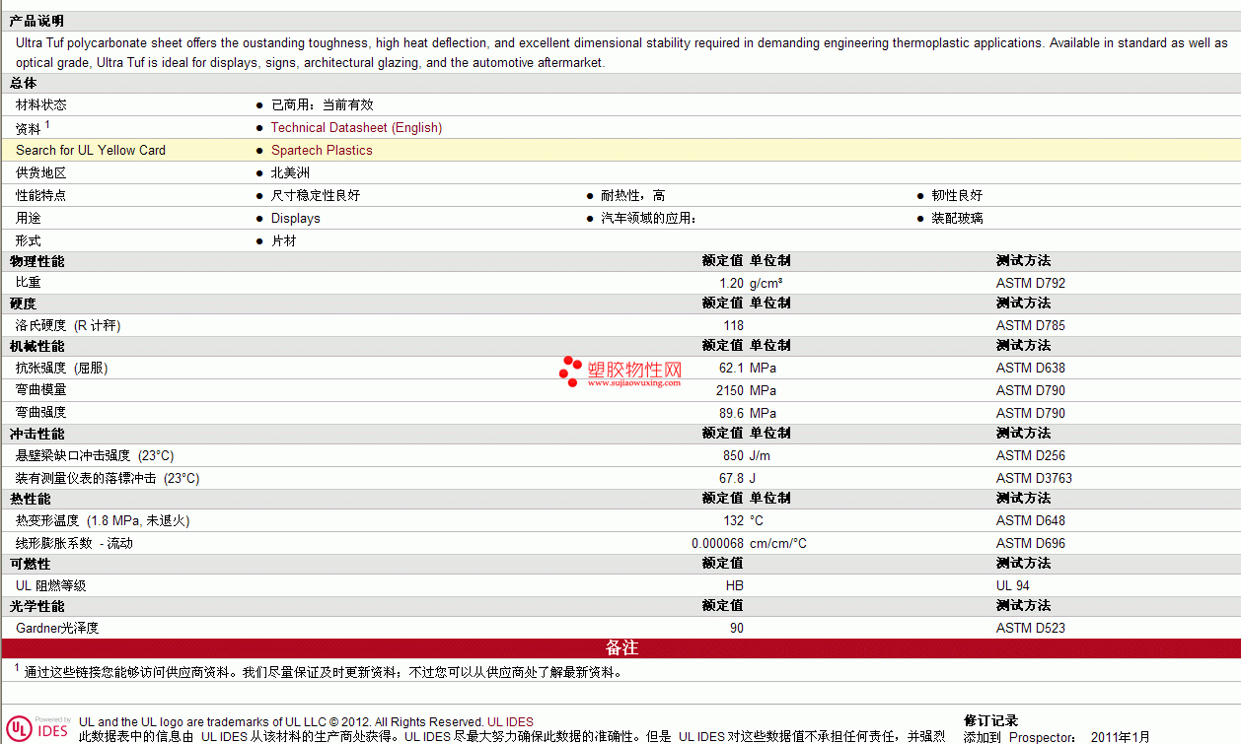Click the UL 阻燃等级 row label
Screen dimensions: 1241x744
coord(51,585)
